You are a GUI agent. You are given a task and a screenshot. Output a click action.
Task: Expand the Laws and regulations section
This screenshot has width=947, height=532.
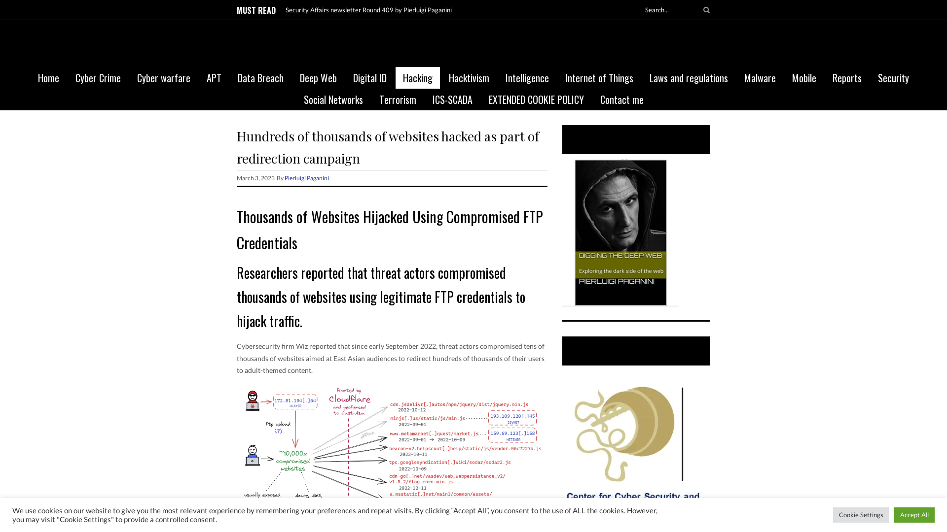(x=688, y=78)
